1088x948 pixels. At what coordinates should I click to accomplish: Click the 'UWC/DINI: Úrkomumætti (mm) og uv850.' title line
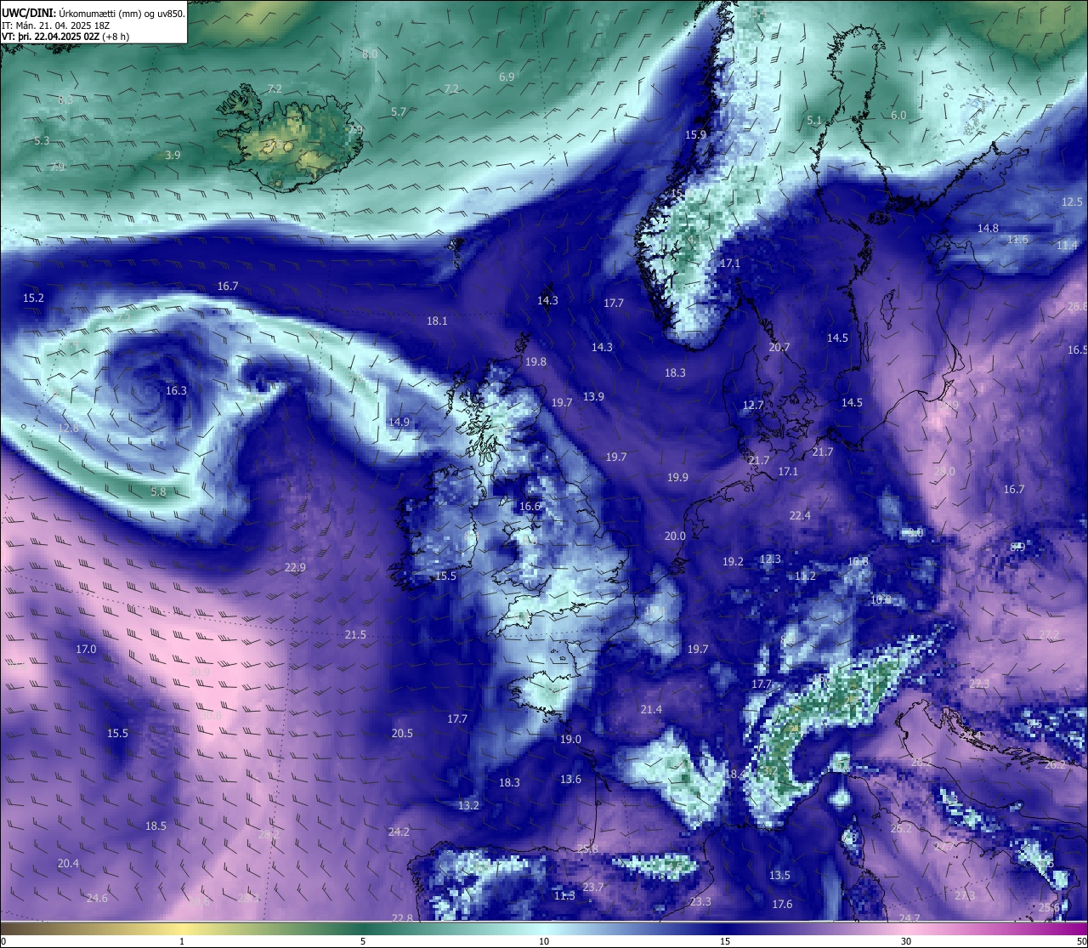(93, 14)
